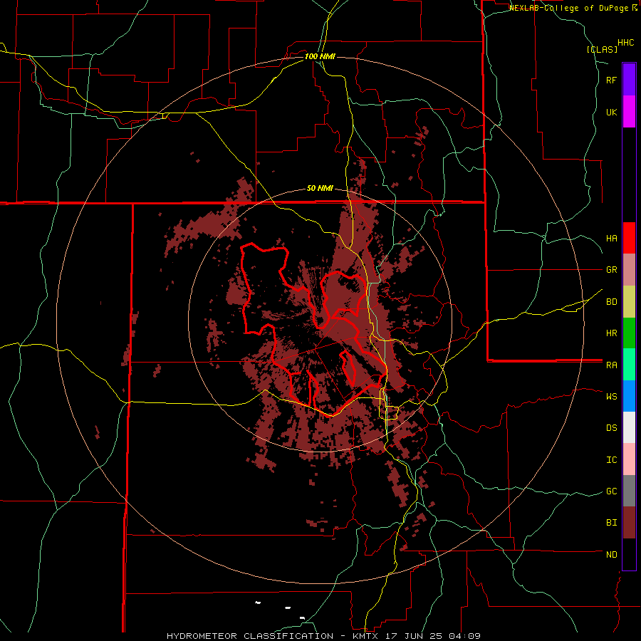
Task: Click the pinkish GR color swatch
Action: (x=629, y=270)
